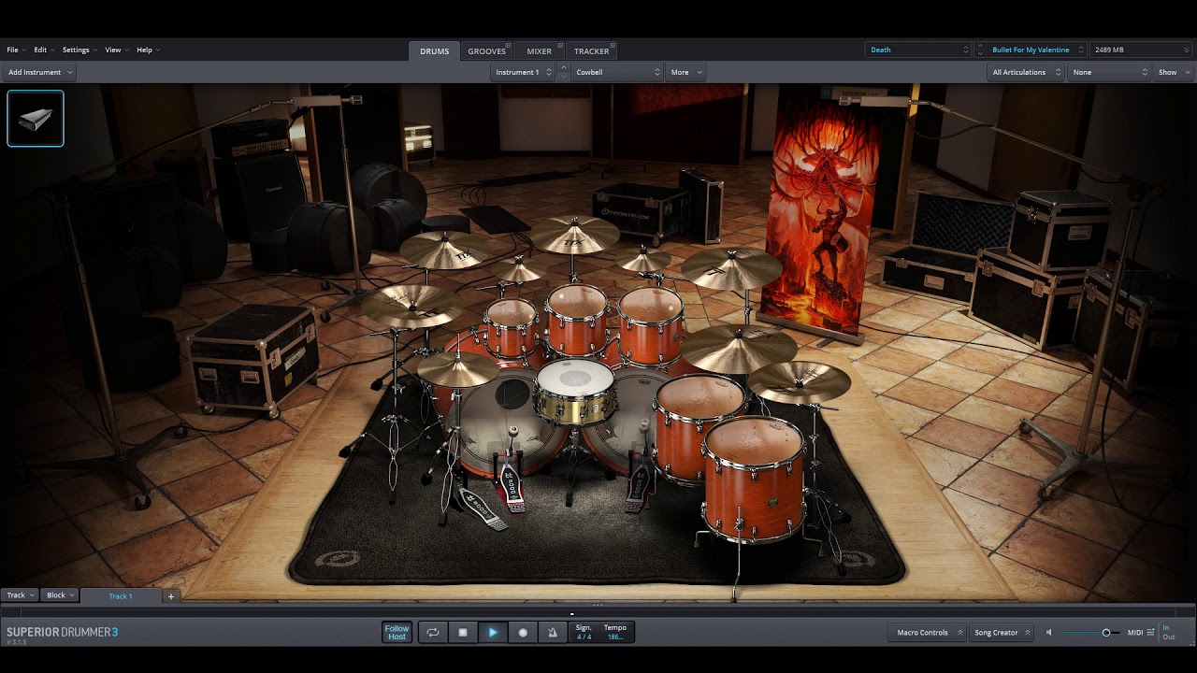This screenshot has width=1197, height=673.
Task: Select the cowbell instrument thumbnail
Action: tap(36, 119)
